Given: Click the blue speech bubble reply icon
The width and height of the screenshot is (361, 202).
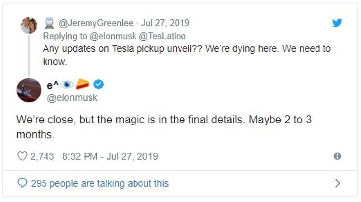Looking at the screenshot, I should pos(22,183).
